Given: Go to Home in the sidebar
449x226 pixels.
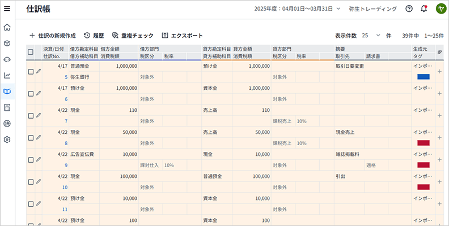Looking at the screenshot, I should point(7,27).
